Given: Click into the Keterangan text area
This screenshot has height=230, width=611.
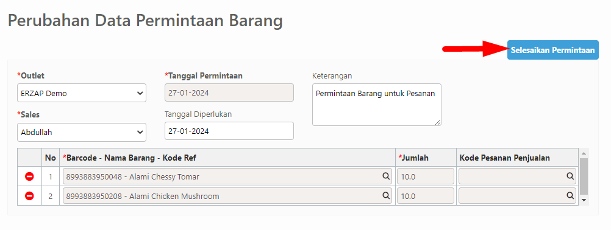Looking at the screenshot, I should 377,105.
